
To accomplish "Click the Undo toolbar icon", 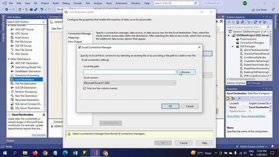I will point(42,10).
